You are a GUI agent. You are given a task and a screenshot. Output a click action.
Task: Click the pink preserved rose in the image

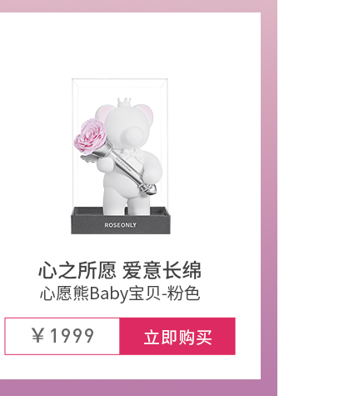click(90, 136)
